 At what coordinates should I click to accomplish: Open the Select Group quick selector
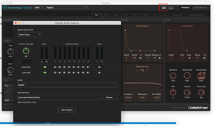click(x=30, y=35)
